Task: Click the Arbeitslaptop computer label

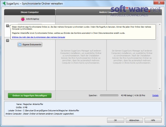Action: (x=33, y=19)
